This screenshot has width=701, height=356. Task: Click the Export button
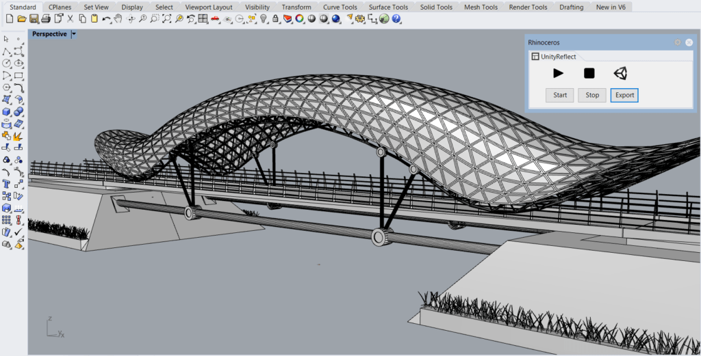point(624,95)
